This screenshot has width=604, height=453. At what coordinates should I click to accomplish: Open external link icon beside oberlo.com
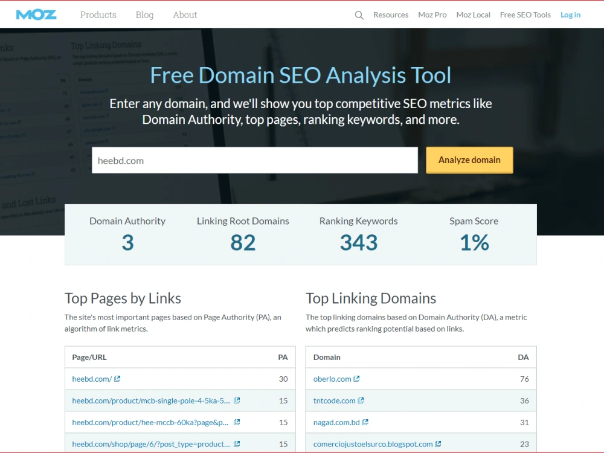coord(357,379)
